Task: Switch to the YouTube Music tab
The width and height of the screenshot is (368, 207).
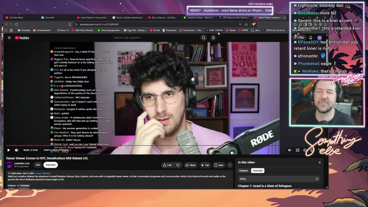Action: pyautogui.click(x=20, y=18)
